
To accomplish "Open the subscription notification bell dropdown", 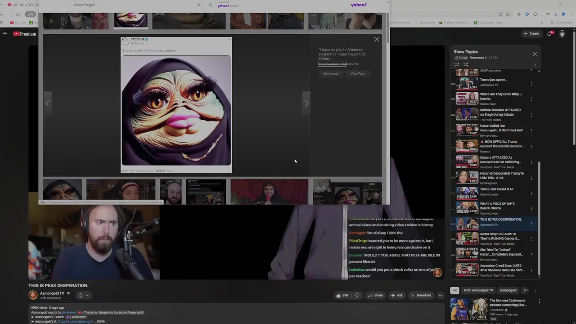I will pyautogui.click(x=83, y=295).
